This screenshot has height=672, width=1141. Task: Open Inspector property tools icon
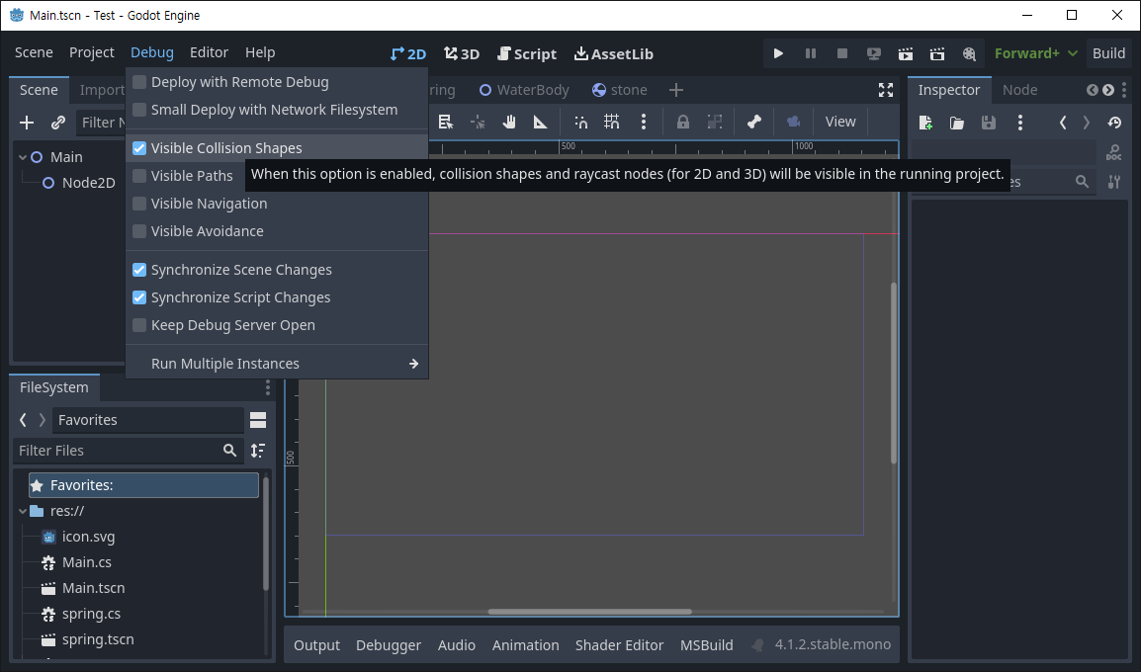pos(1114,182)
